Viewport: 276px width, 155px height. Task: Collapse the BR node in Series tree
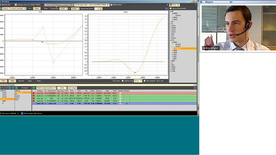[x=171, y=11]
